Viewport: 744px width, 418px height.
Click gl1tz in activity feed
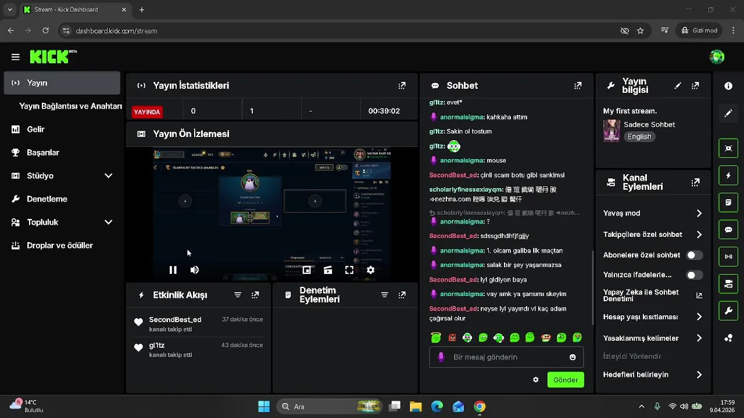coord(157,345)
